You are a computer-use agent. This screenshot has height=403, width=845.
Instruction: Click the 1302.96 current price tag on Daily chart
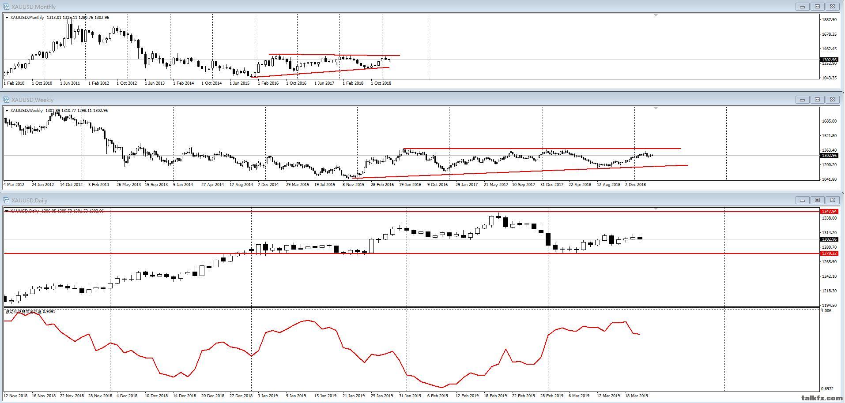tap(829, 239)
